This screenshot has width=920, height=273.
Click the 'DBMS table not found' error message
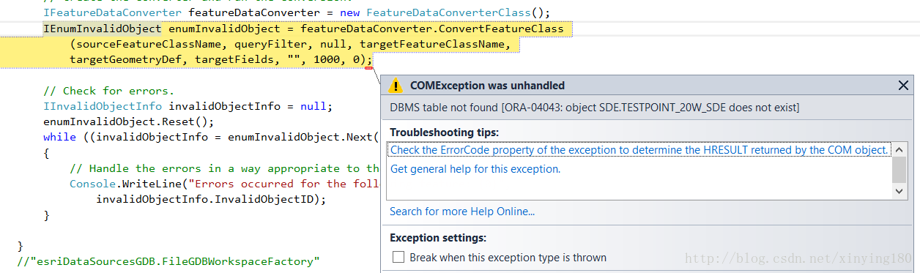coord(594,108)
